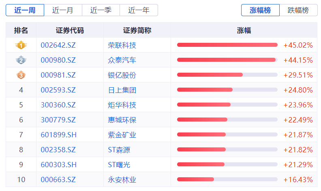Screen dimensions: 321x191
Task: Click the +45.02% gain value
Action: click(298, 45)
